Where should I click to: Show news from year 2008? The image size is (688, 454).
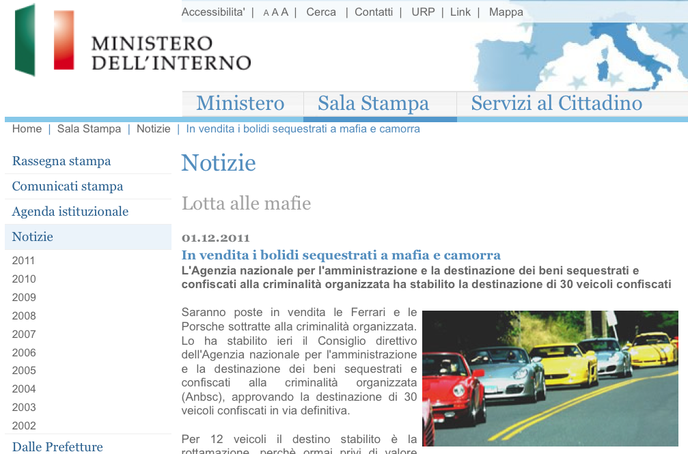coord(24,316)
